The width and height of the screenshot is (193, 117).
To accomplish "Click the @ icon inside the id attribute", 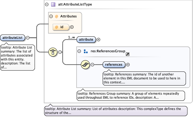I will point(56,27).
